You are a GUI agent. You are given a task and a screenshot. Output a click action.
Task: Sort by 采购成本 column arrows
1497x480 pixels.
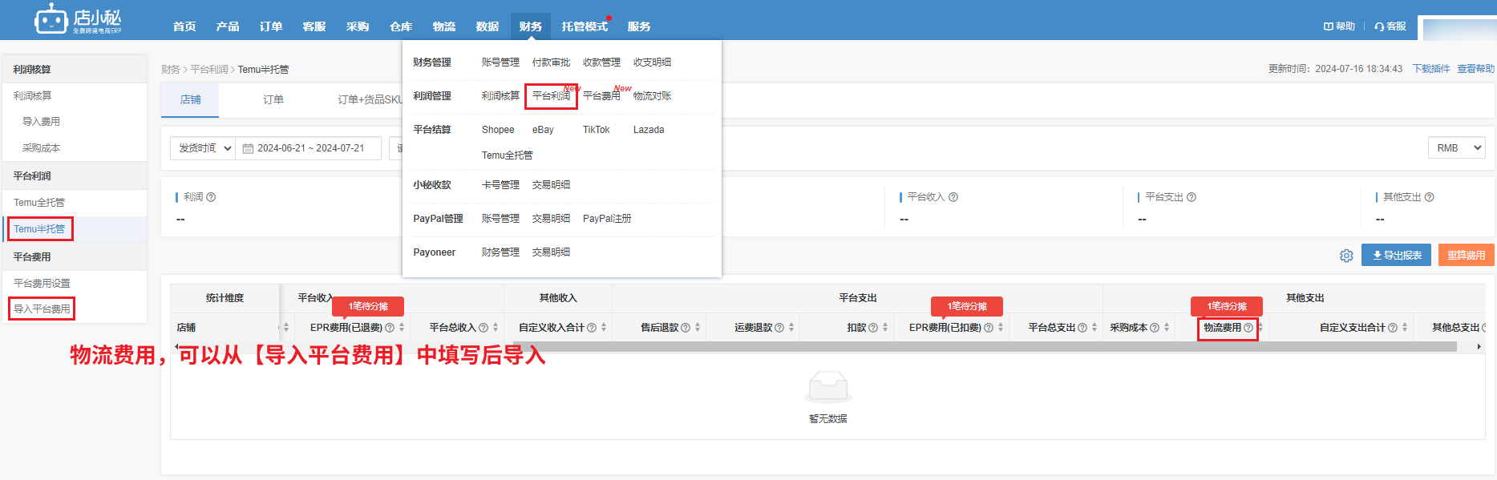(x=1167, y=328)
